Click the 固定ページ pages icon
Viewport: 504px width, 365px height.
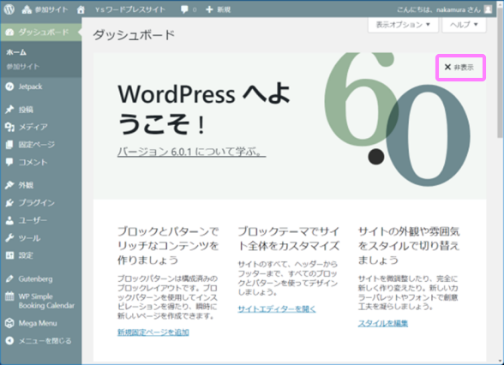[x=9, y=145]
